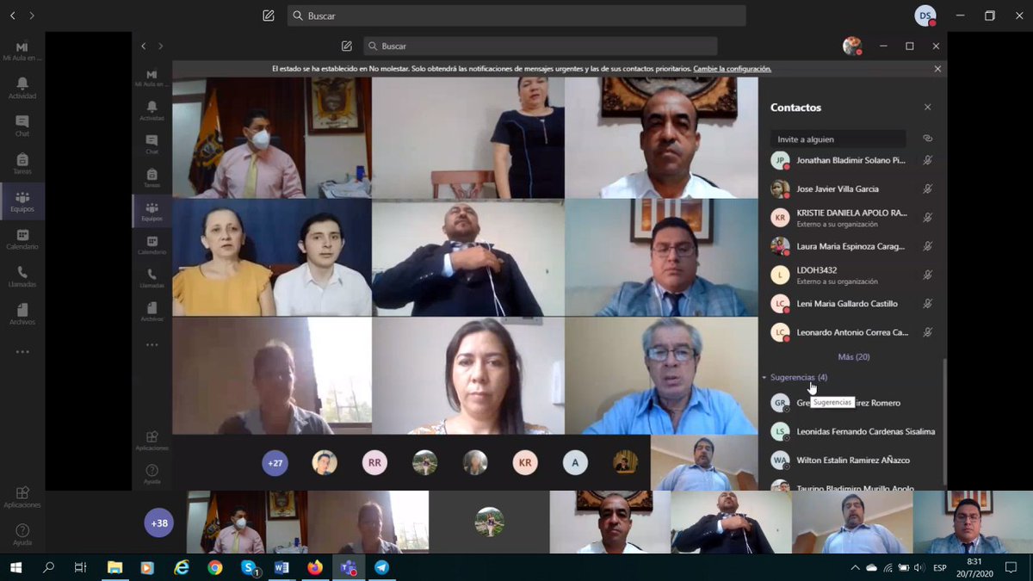Toggle mute for Laura Maria Espinoza

(x=927, y=246)
